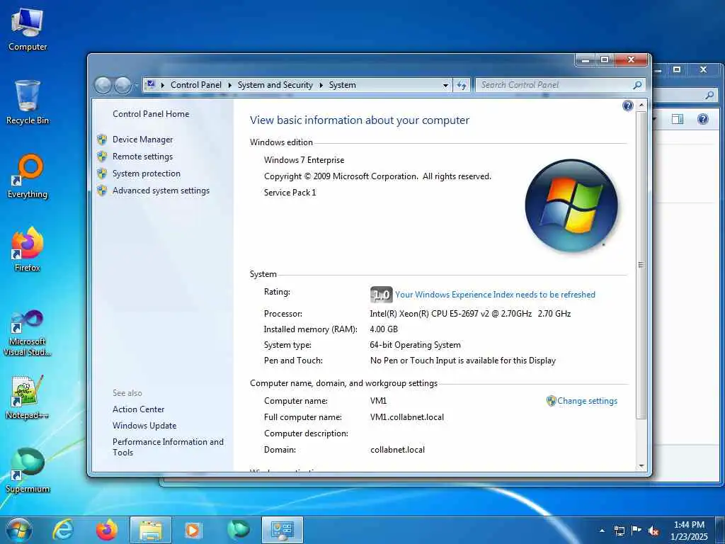Launch Supermium from the taskbar
This screenshot has height=544, width=725.
pos(238,530)
